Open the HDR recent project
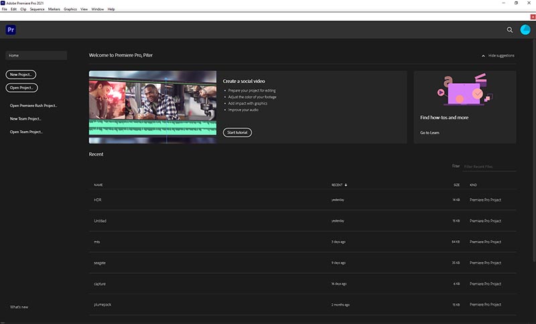 click(303, 200)
